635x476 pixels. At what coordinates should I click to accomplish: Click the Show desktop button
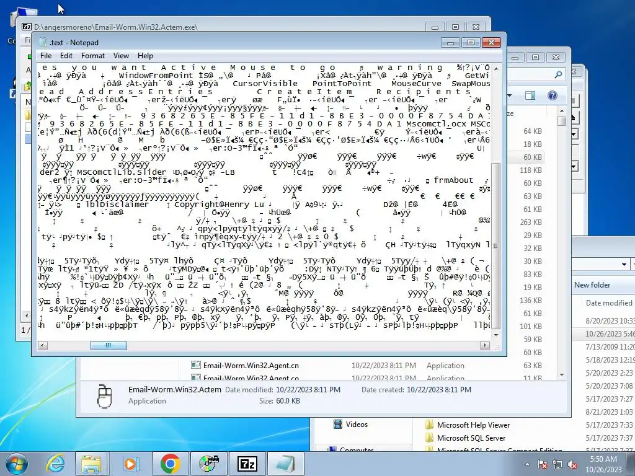point(632,464)
